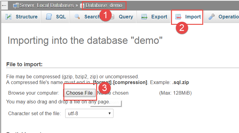239x133 pixels.
Task: Click the Export tab's green arrow icon
Action: point(144,17)
